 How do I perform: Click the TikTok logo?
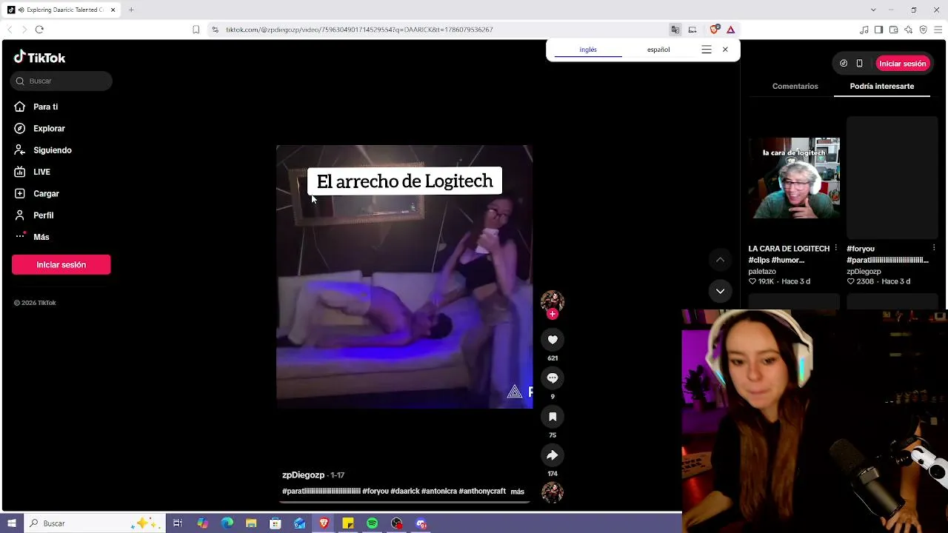40,58
